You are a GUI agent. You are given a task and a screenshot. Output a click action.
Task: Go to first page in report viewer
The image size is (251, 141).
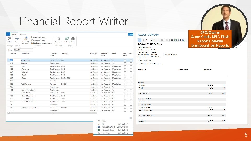(139, 40)
